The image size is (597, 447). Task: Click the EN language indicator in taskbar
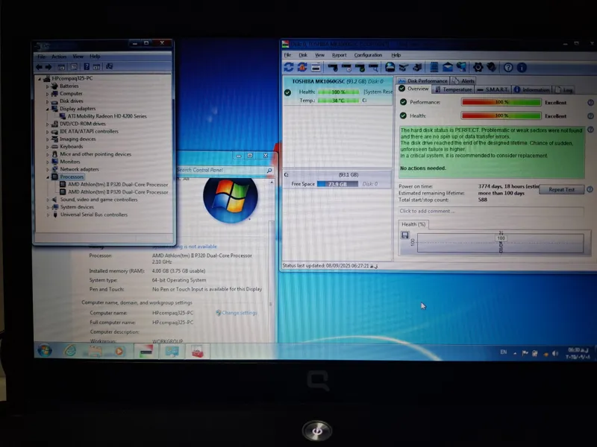pos(503,352)
